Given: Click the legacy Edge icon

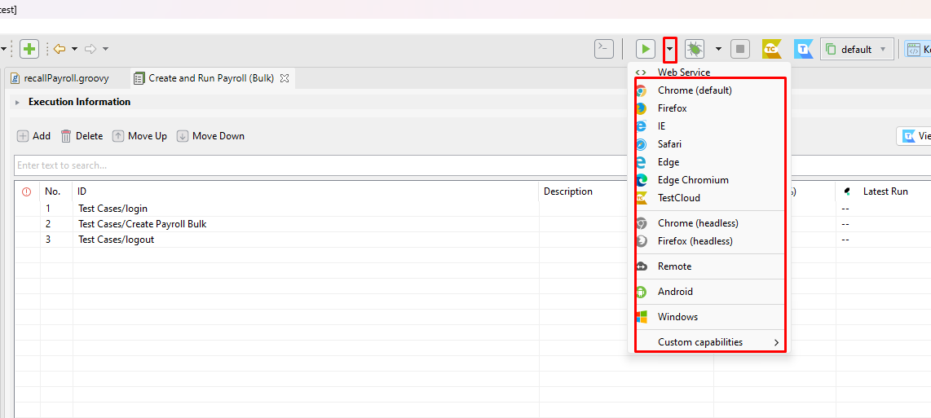Looking at the screenshot, I should [642, 162].
